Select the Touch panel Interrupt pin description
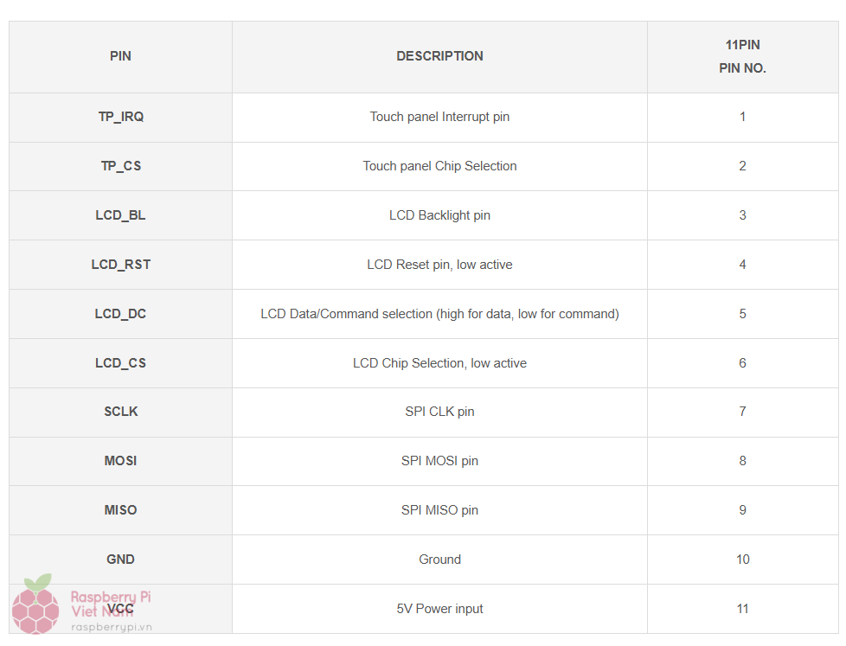Screen dimensions: 846x646 (x=439, y=117)
